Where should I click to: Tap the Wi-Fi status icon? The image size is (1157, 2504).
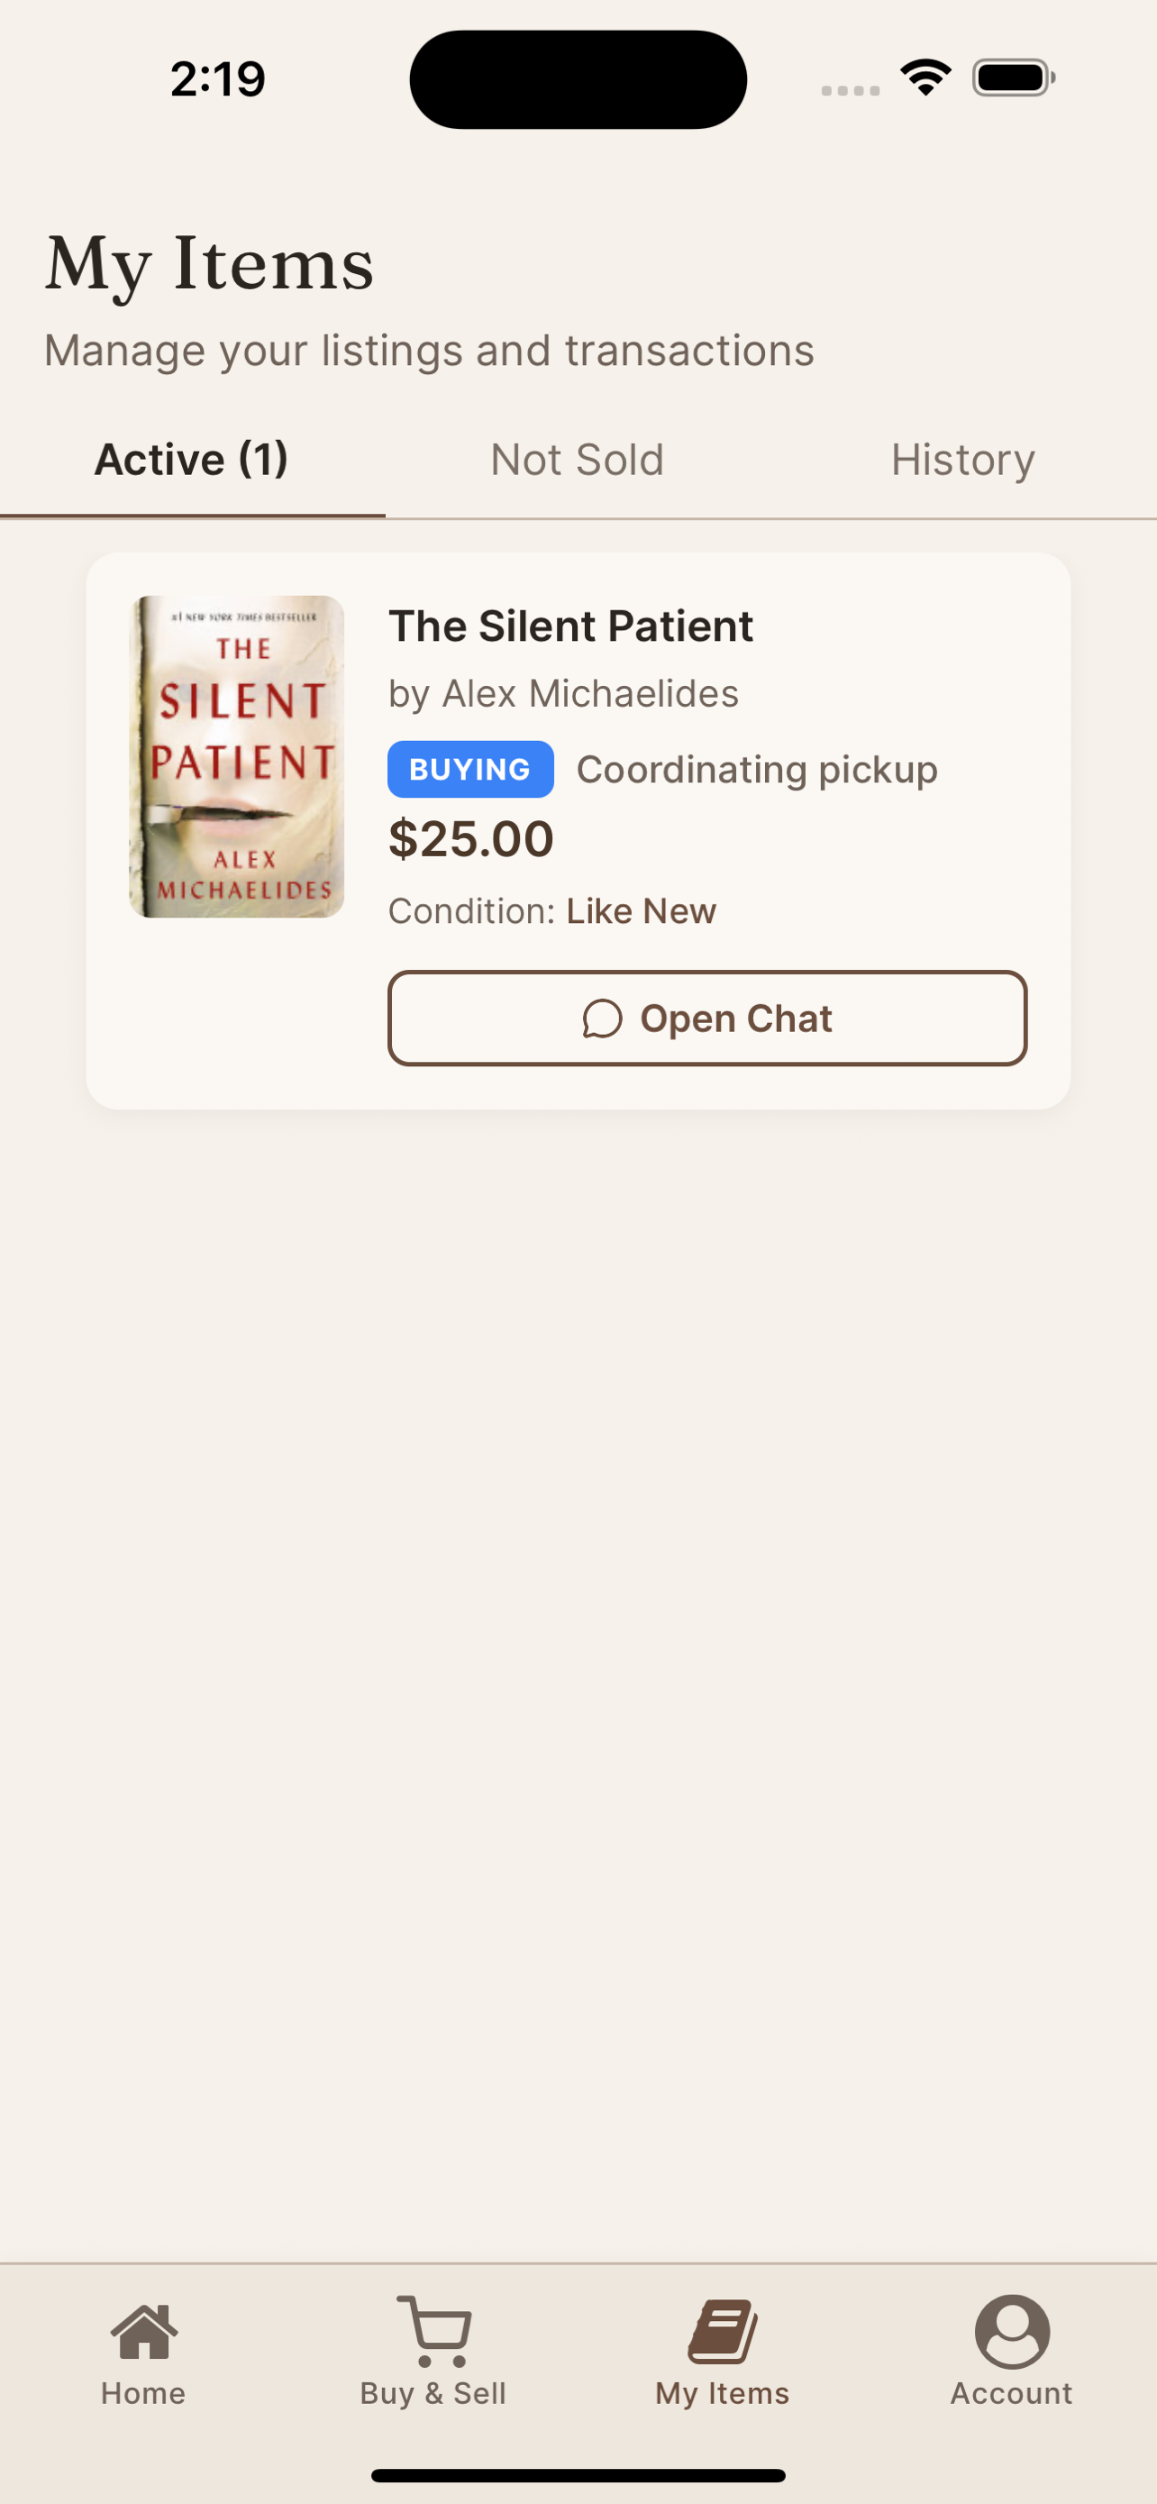(x=925, y=78)
